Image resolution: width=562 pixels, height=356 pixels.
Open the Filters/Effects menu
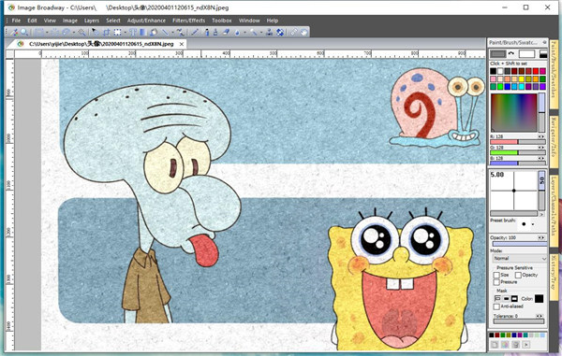click(188, 21)
